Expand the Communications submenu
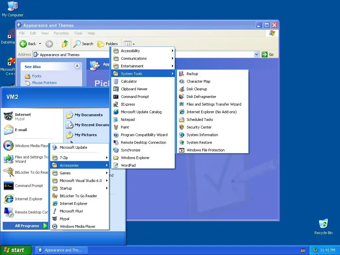Screen dimensions: 340x255 click(x=143, y=58)
